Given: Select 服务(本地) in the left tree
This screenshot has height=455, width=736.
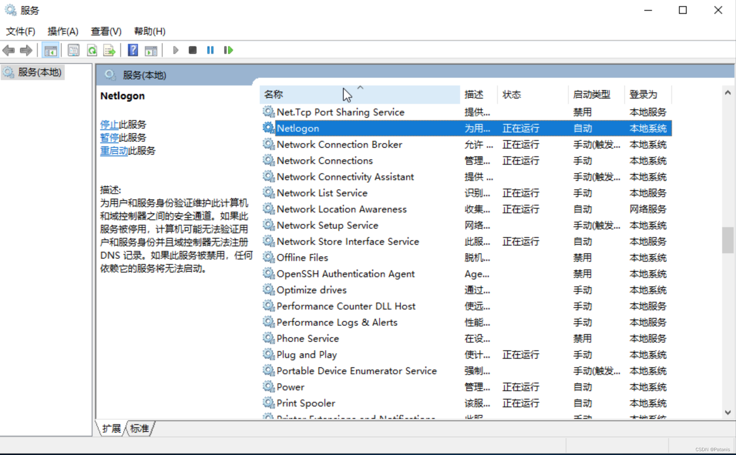Looking at the screenshot, I should (33, 72).
